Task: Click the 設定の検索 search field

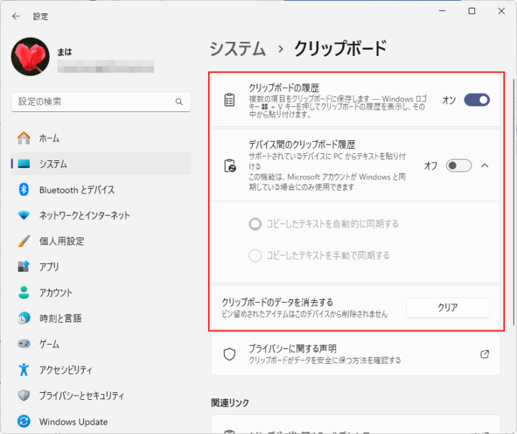Action: pyautogui.click(x=101, y=101)
